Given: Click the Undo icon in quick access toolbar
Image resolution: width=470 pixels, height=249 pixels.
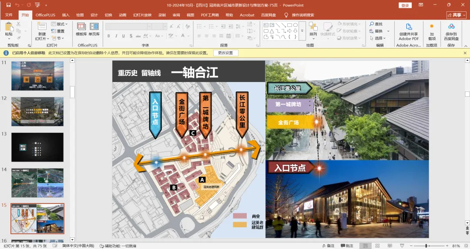Looking at the screenshot, I should click(x=17, y=5).
